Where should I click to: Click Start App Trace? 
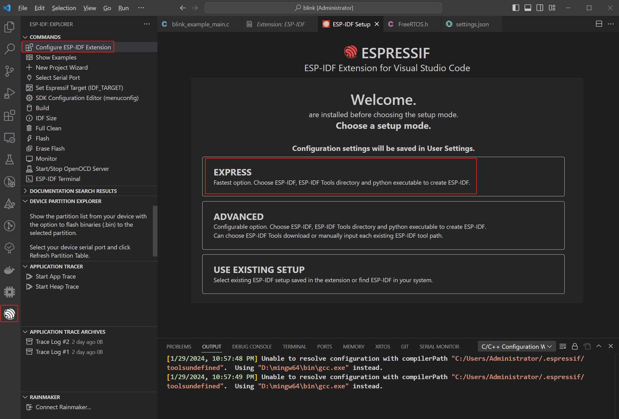pyautogui.click(x=89, y=276)
